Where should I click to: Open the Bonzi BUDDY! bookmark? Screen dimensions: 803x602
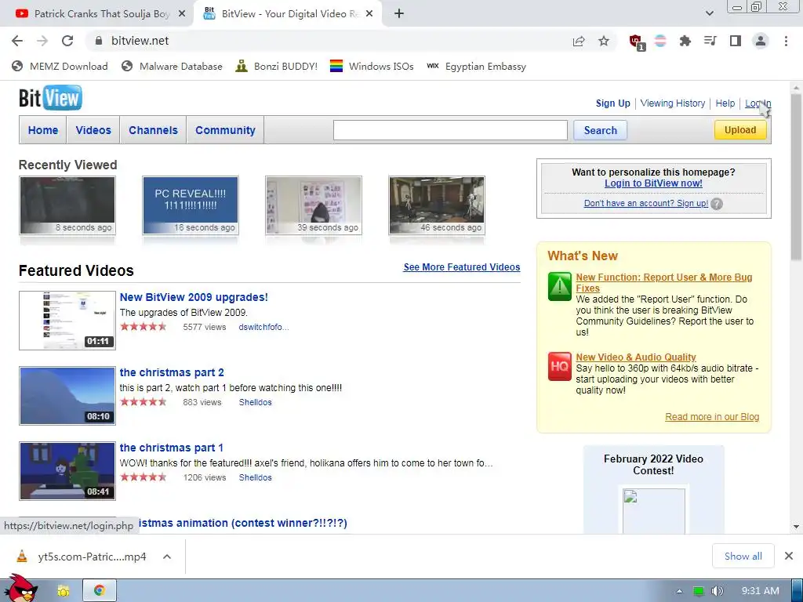(277, 67)
